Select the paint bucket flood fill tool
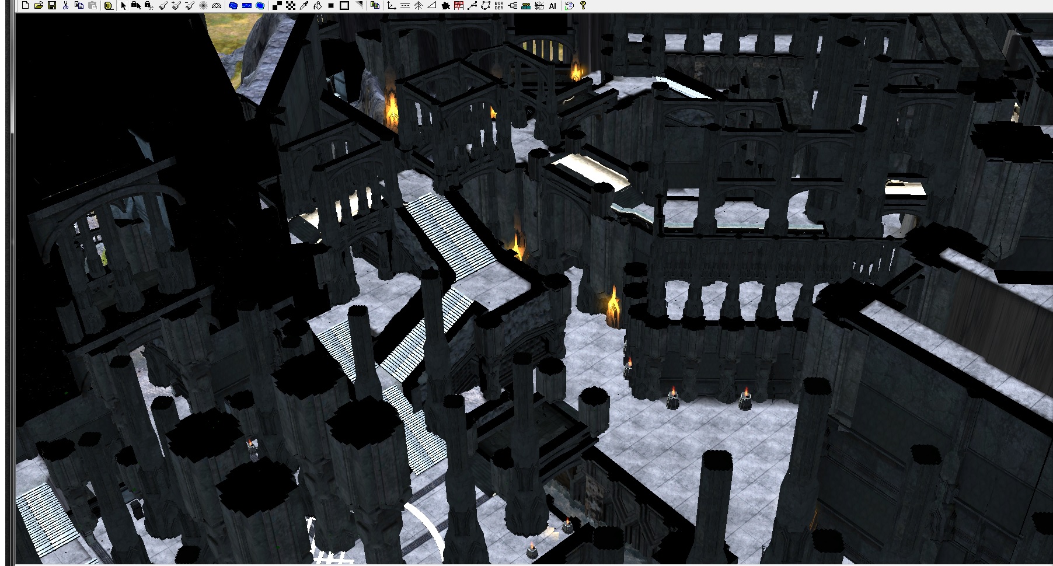The image size is (1053, 566). click(x=317, y=5)
